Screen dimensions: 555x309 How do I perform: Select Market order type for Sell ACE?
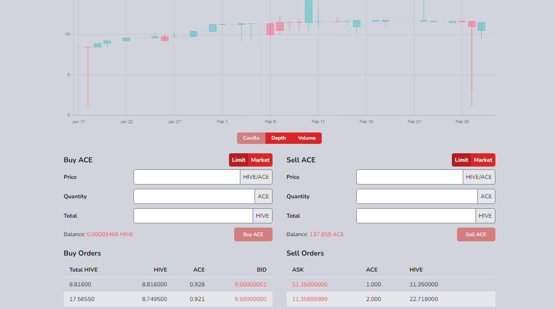[x=483, y=160]
